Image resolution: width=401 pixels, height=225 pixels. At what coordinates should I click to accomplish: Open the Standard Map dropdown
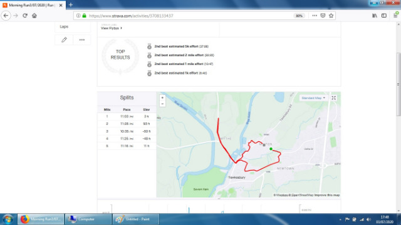pos(313,98)
